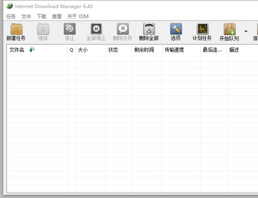Open the 查看 menu
Viewport: 258px width, 198px height.
57,17
